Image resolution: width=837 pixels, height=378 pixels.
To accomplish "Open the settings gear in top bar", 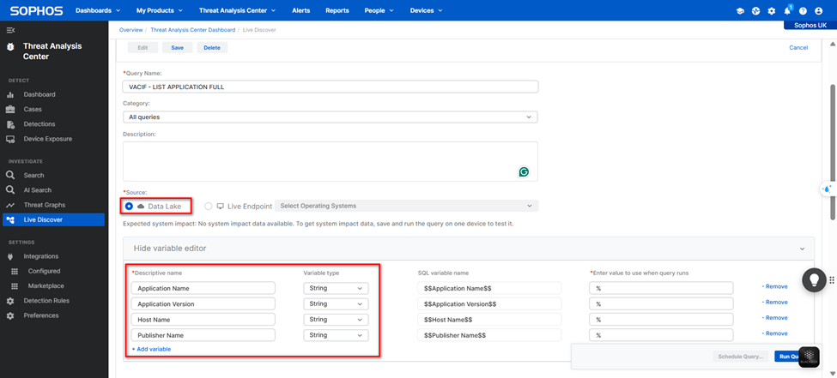I will 772,11.
